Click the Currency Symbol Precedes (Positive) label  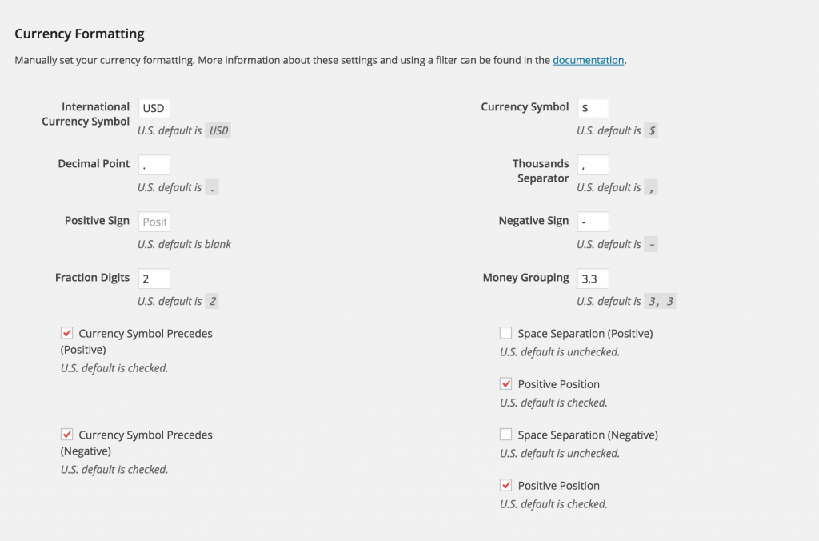coord(145,334)
